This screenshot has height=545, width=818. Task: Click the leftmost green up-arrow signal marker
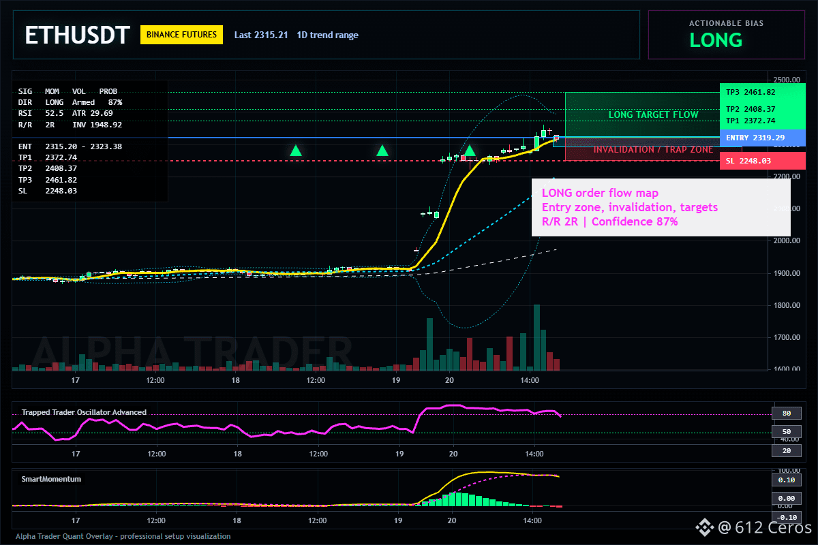click(295, 151)
